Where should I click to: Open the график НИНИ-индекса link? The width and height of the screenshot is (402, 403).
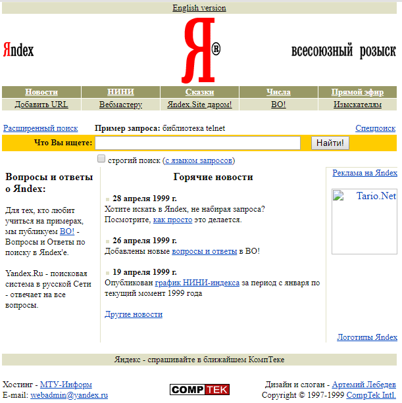197,283
